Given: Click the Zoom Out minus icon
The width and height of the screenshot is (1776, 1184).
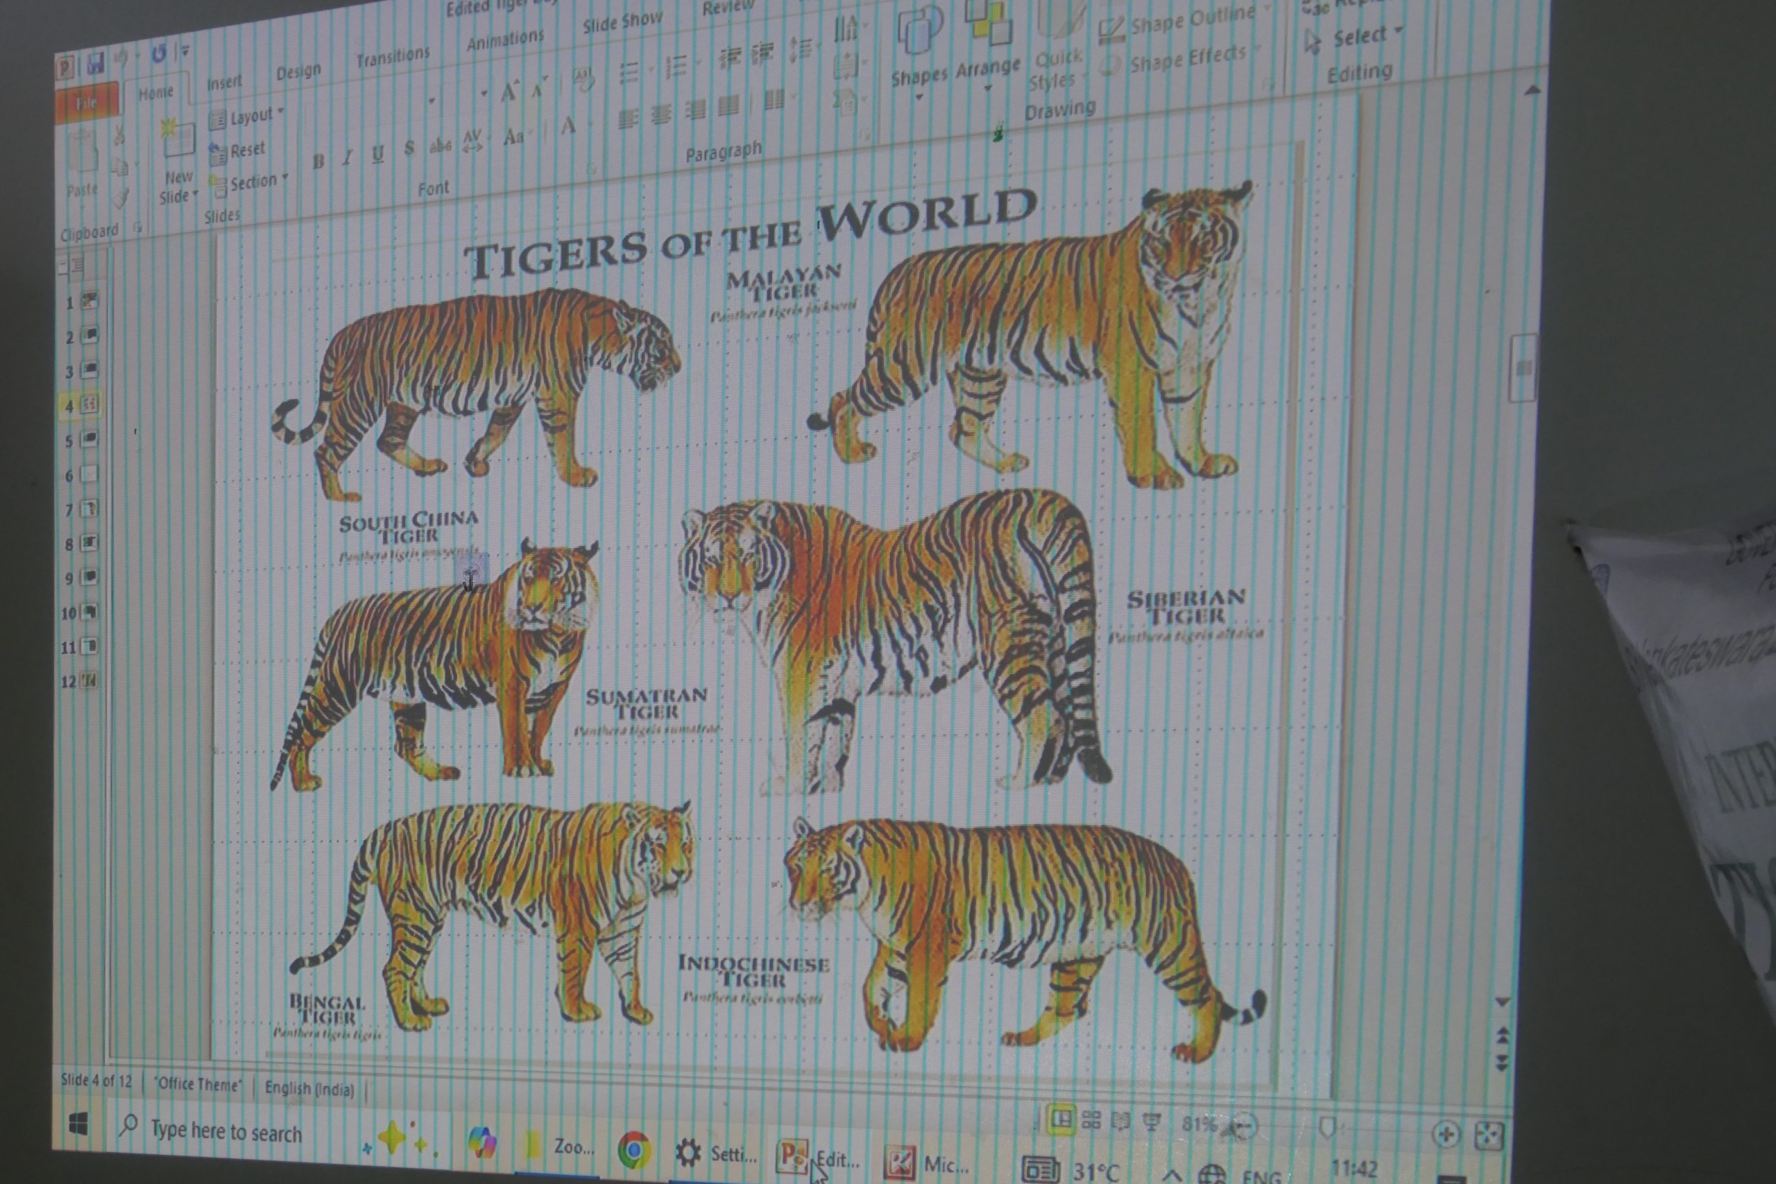Looking at the screenshot, I should point(1245,1126).
